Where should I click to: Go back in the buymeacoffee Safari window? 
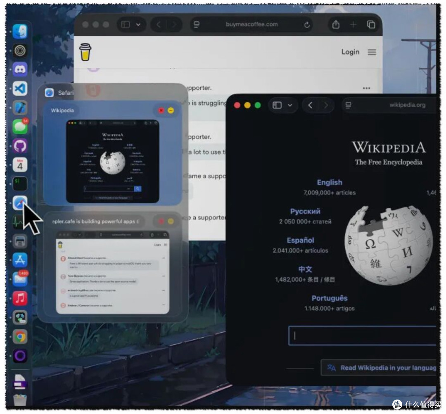[x=159, y=25]
